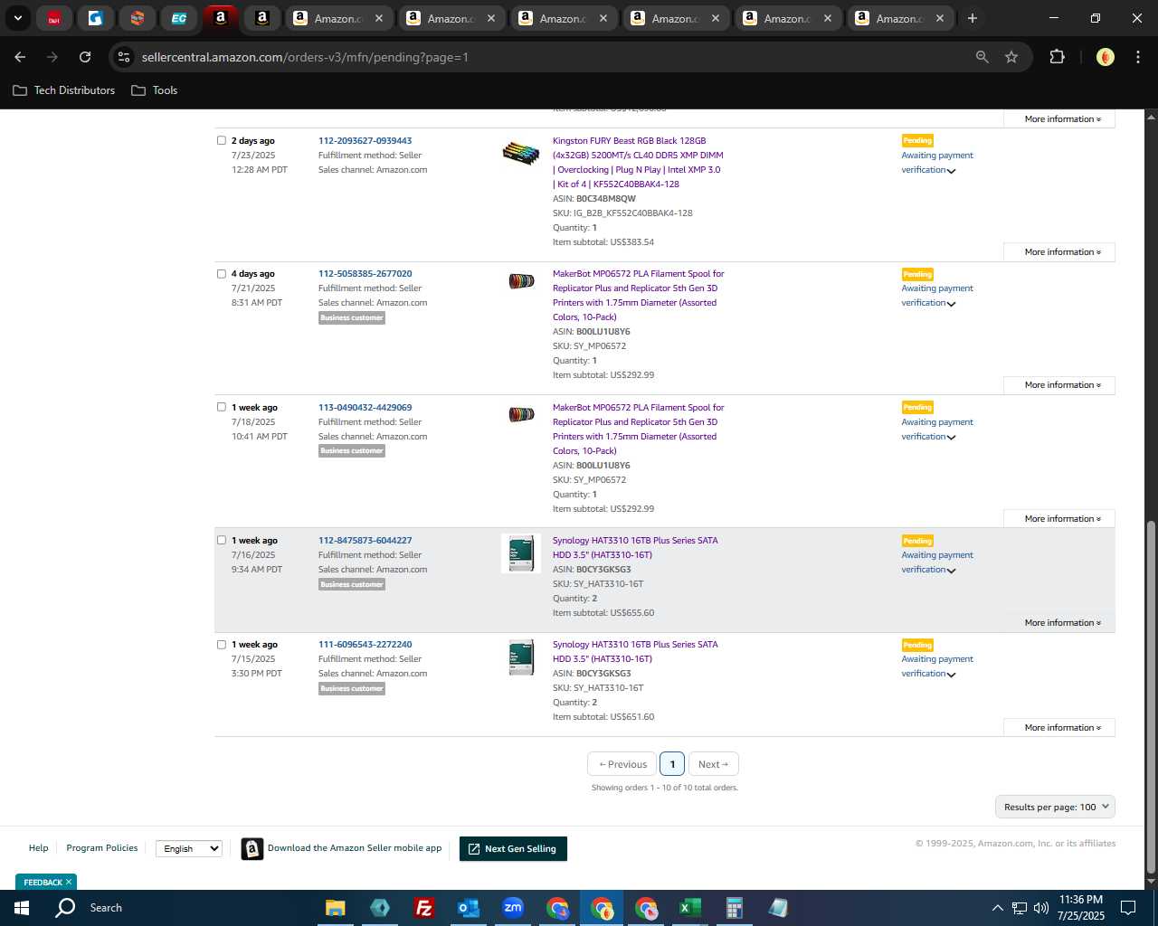
Task: Click the Next page button
Action: click(x=714, y=764)
